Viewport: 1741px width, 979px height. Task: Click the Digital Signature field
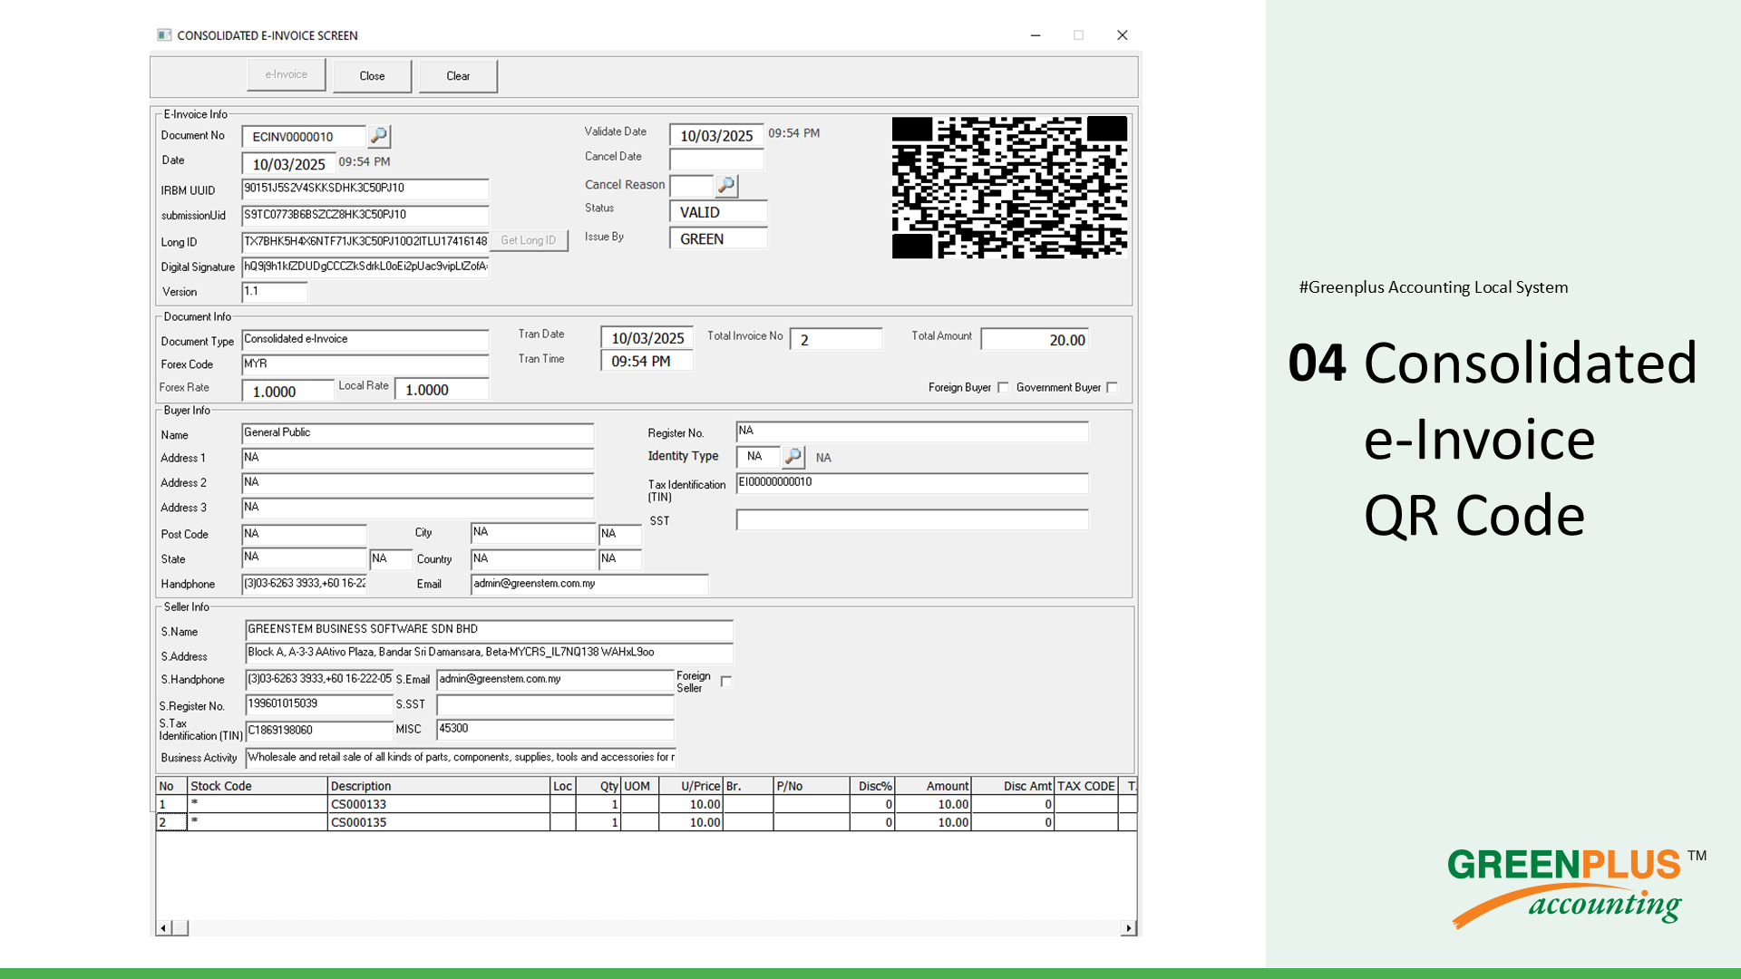[x=365, y=267]
